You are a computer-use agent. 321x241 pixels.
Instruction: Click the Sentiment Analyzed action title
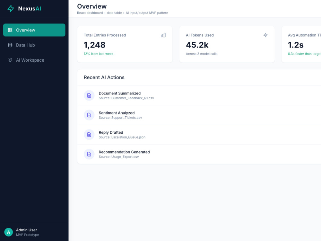(117, 113)
